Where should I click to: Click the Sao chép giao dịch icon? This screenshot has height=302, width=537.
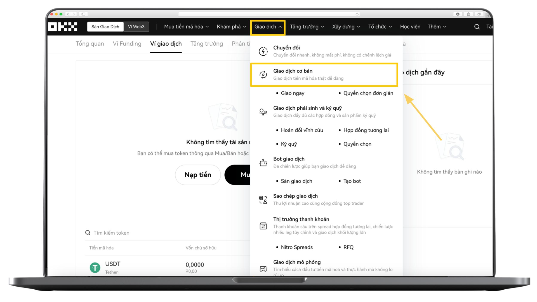pyautogui.click(x=263, y=199)
